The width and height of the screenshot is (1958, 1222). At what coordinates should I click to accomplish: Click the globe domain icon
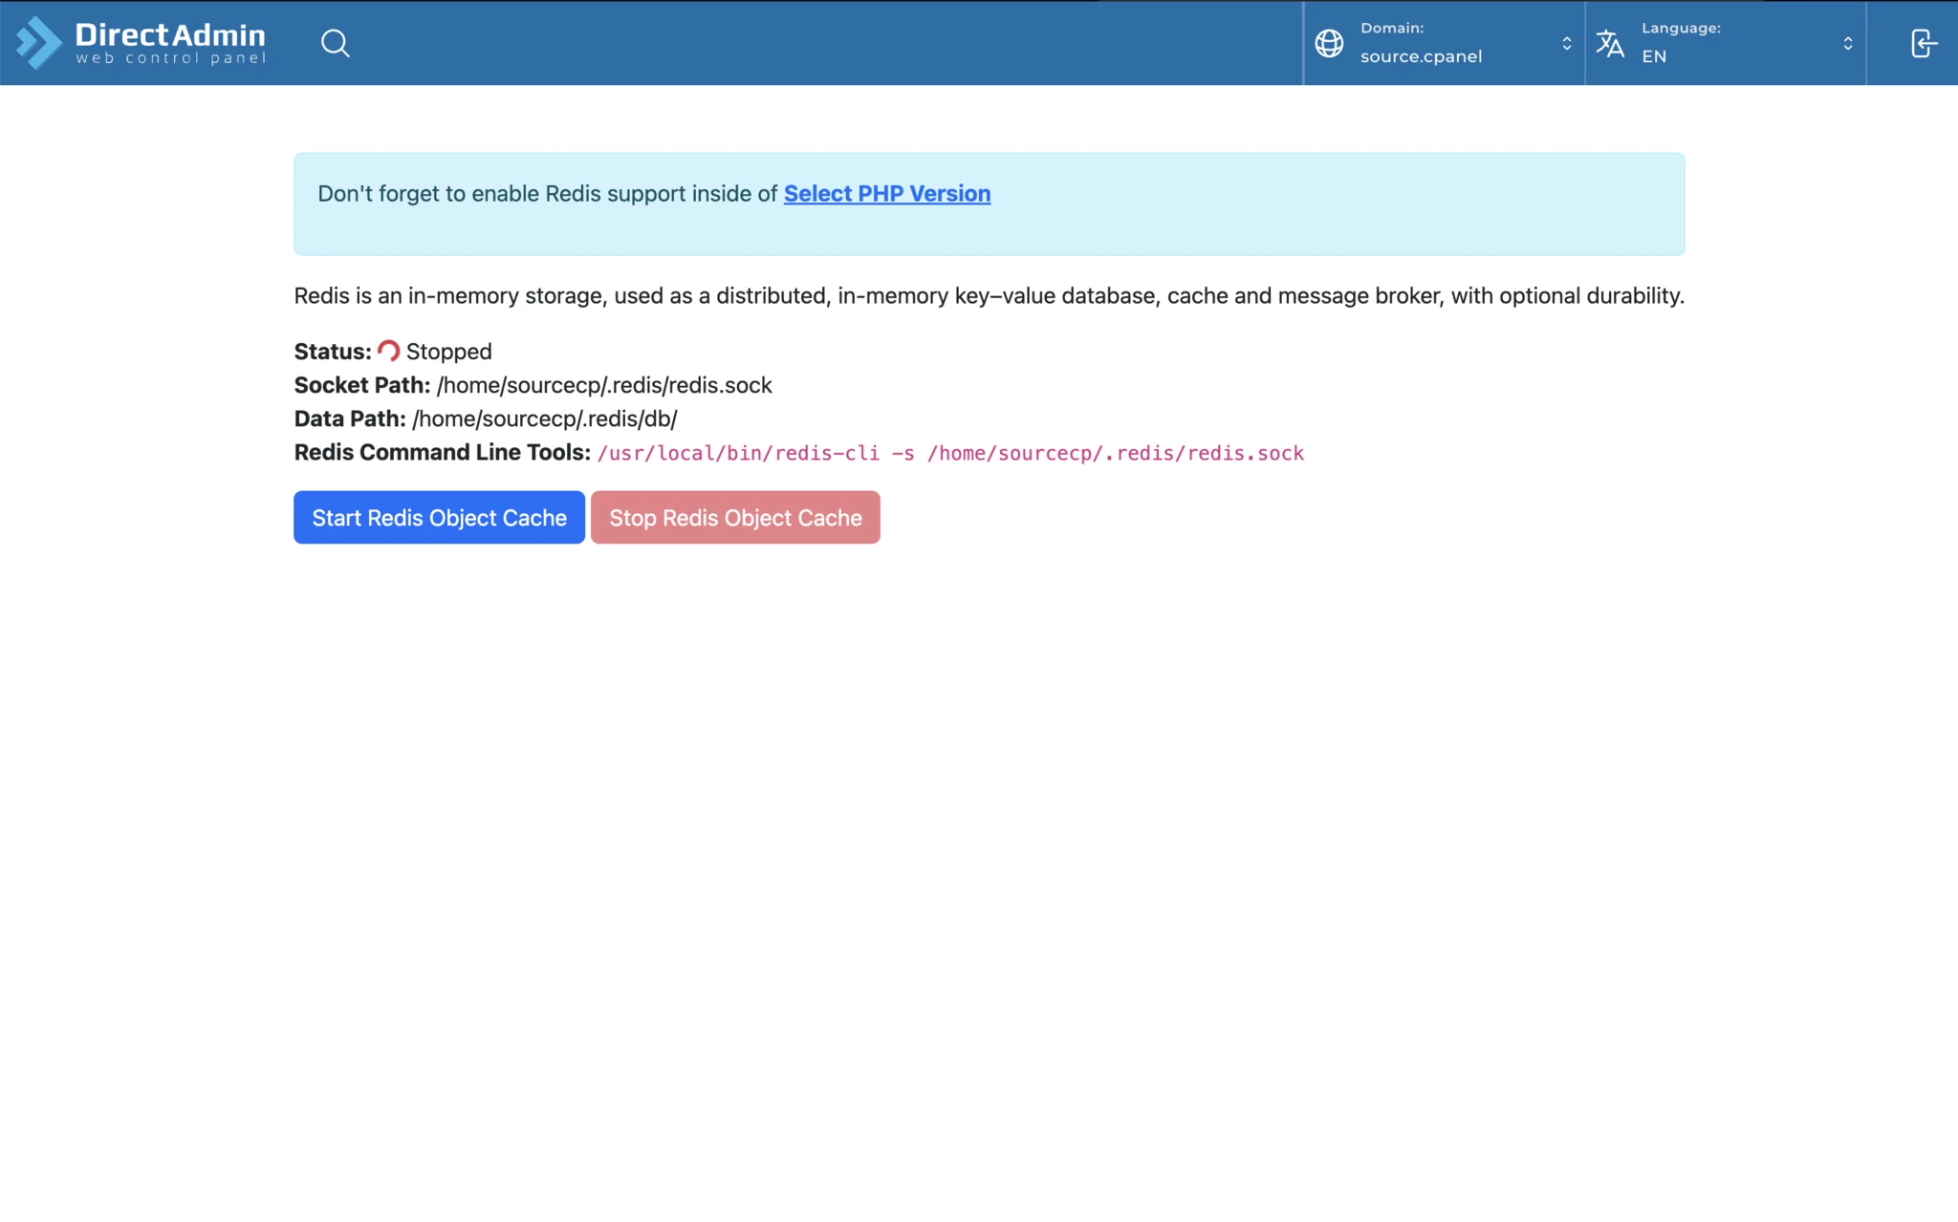(1329, 43)
